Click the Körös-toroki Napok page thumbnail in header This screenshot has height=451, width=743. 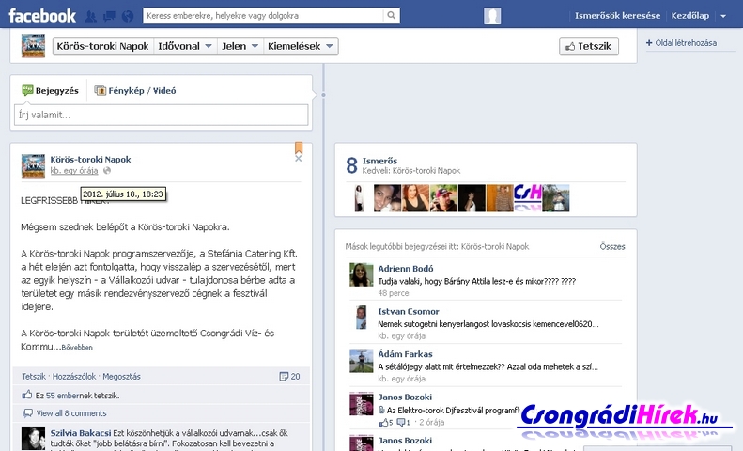(33, 46)
